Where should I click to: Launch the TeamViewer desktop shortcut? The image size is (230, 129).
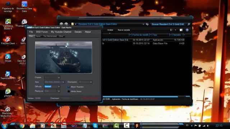[8, 75]
